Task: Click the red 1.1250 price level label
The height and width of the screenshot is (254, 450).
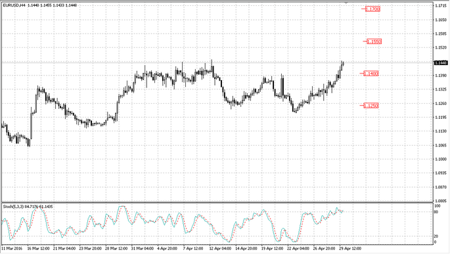Action: click(371, 106)
